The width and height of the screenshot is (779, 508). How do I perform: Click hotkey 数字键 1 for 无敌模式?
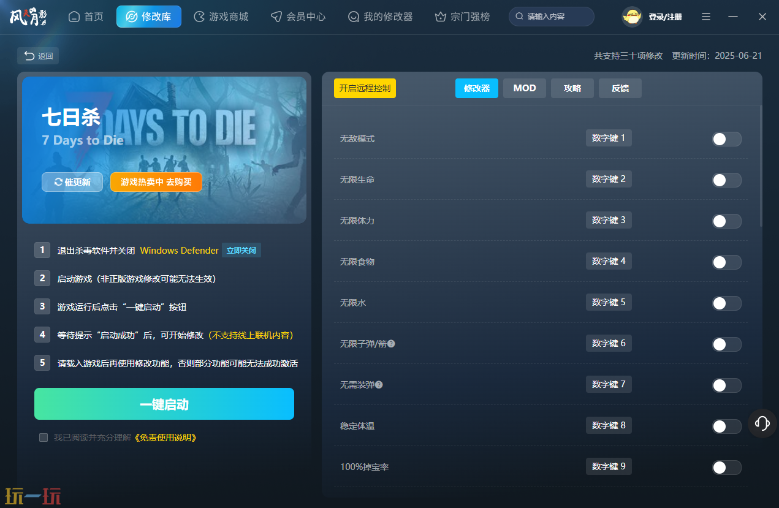point(609,138)
